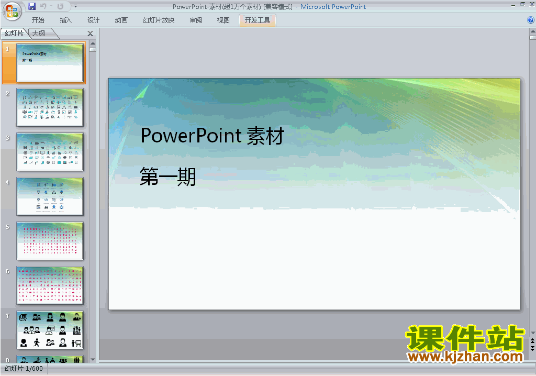
Task: Select slide 8 thumbnail
Action: point(50,359)
